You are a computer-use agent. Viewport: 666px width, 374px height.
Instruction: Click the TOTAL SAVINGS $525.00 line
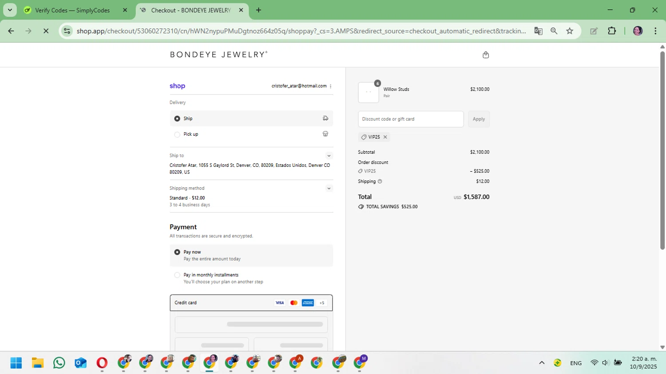[388, 207]
